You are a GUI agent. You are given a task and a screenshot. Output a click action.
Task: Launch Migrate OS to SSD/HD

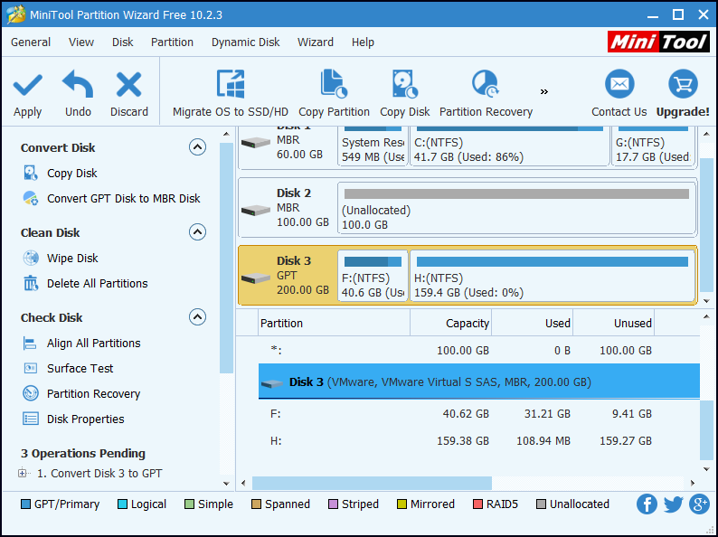[231, 94]
